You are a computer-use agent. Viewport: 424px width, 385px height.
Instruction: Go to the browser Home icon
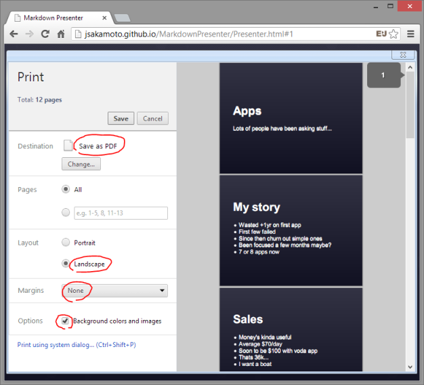pyautogui.click(x=61, y=33)
